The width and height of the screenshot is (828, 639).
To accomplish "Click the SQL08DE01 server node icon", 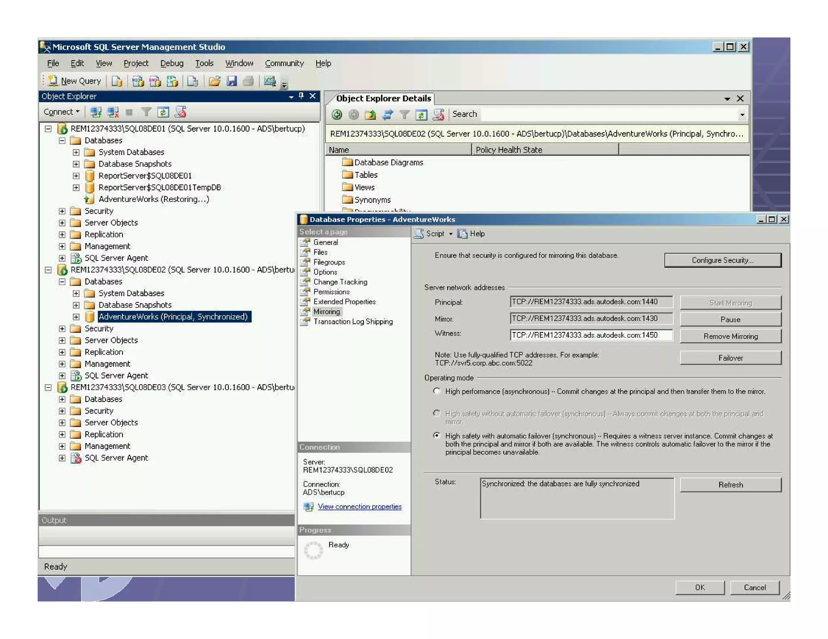I will click(62, 129).
